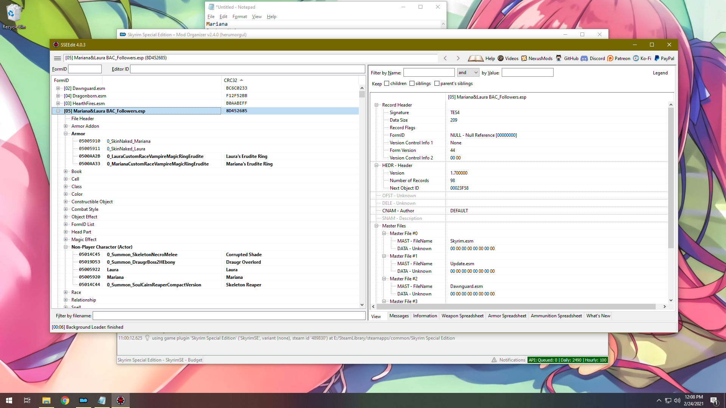
Task: Sort by the CRC32 column header
Action: (x=290, y=80)
